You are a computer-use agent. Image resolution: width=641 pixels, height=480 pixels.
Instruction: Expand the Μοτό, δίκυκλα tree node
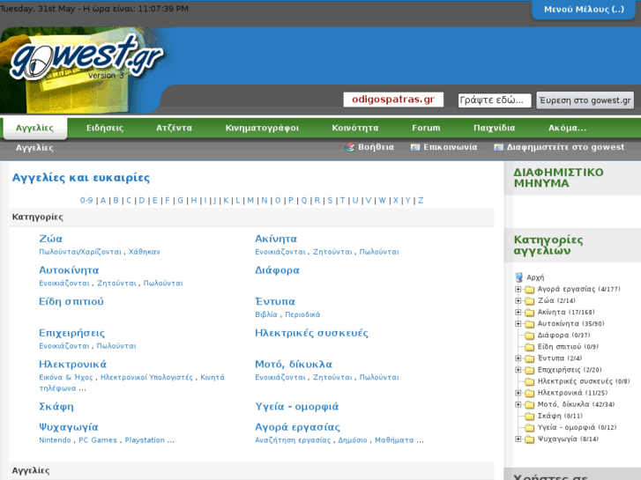pos(518,404)
